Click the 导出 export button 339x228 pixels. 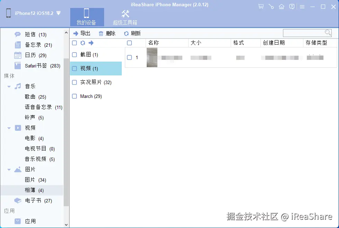[82, 33]
